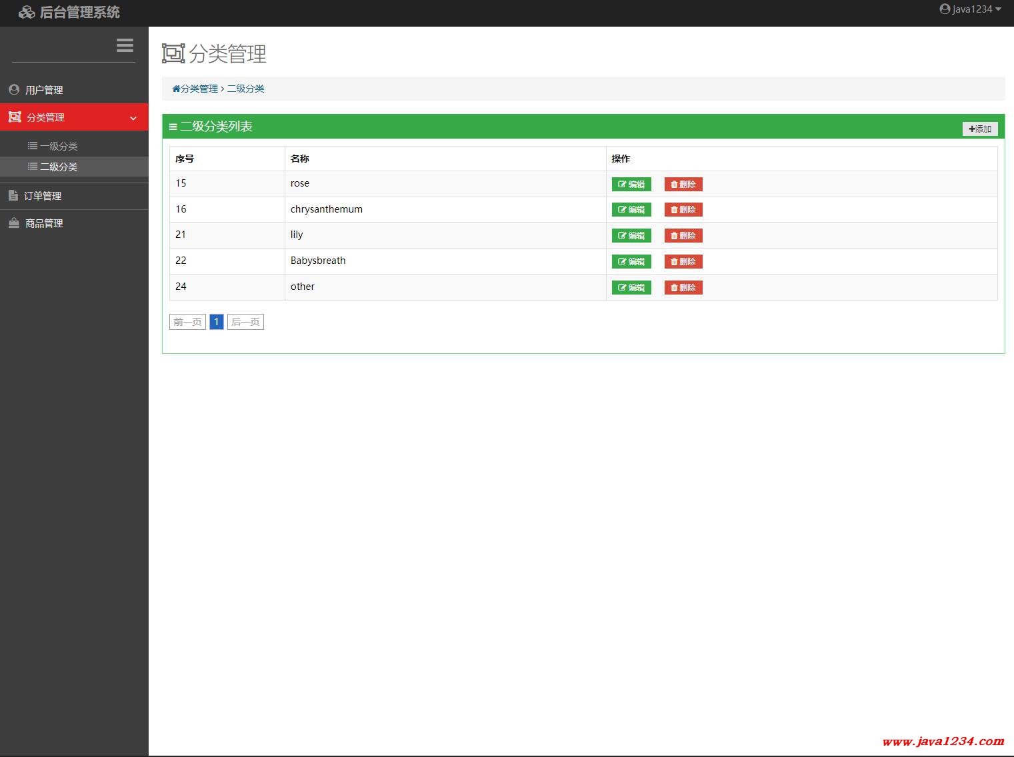The width and height of the screenshot is (1014, 757).
Task: Click the 后台管理系统 title text
Action: click(x=80, y=12)
